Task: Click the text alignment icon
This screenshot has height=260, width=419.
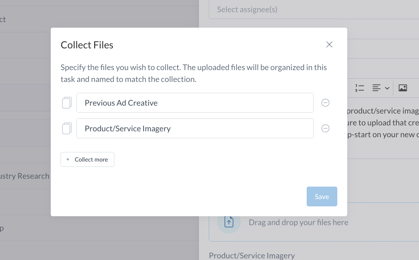Action: (377, 88)
